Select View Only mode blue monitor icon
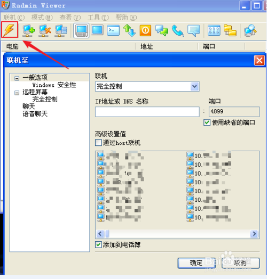This screenshot has height=279, width=267. pyautogui.click(x=97, y=30)
